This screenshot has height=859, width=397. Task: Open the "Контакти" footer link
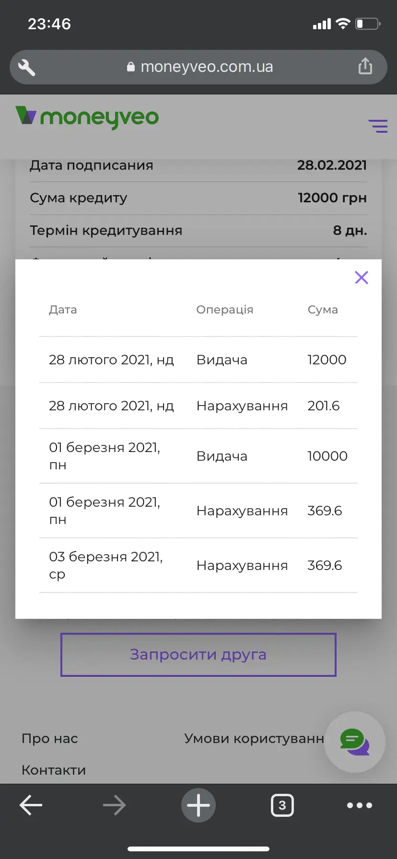[x=54, y=770]
